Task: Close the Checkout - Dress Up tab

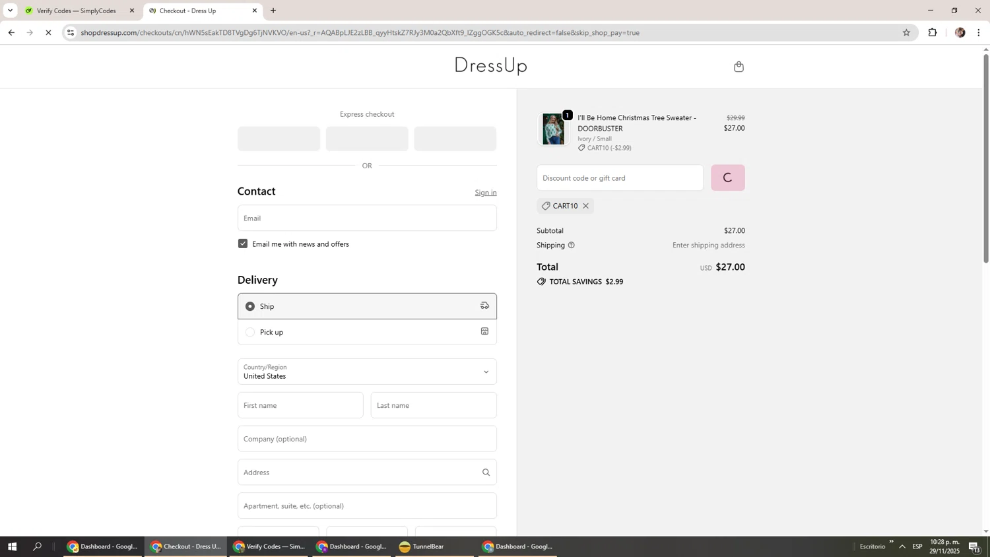Action: click(x=255, y=11)
